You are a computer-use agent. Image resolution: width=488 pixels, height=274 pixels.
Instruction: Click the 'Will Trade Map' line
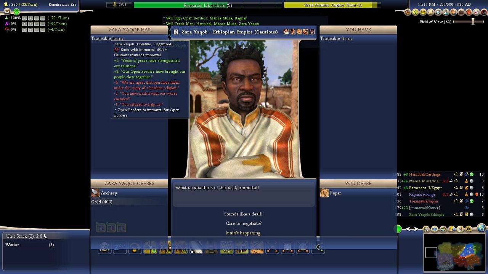pyautogui.click(x=211, y=24)
